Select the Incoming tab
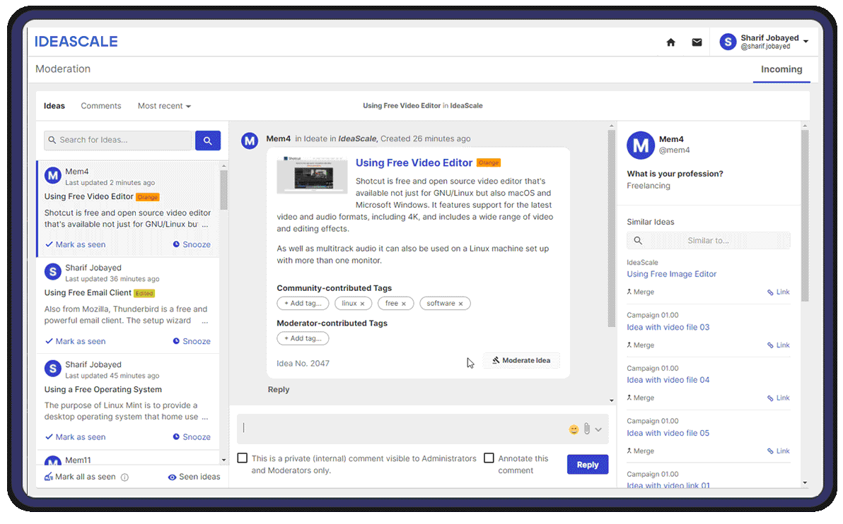The width and height of the screenshot is (843, 524). click(781, 69)
